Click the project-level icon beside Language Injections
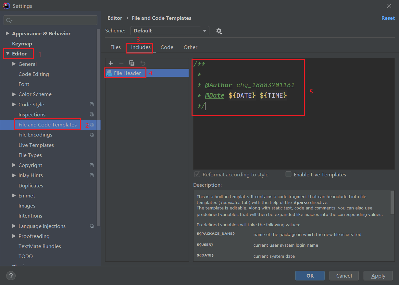Image resolution: width=399 pixels, height=285 pixels. pyautogui.click(x=92, y=226)
